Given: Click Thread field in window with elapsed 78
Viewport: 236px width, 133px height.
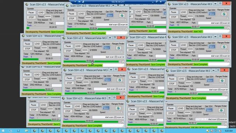Looking at the screenshot, I should [48, 16].
